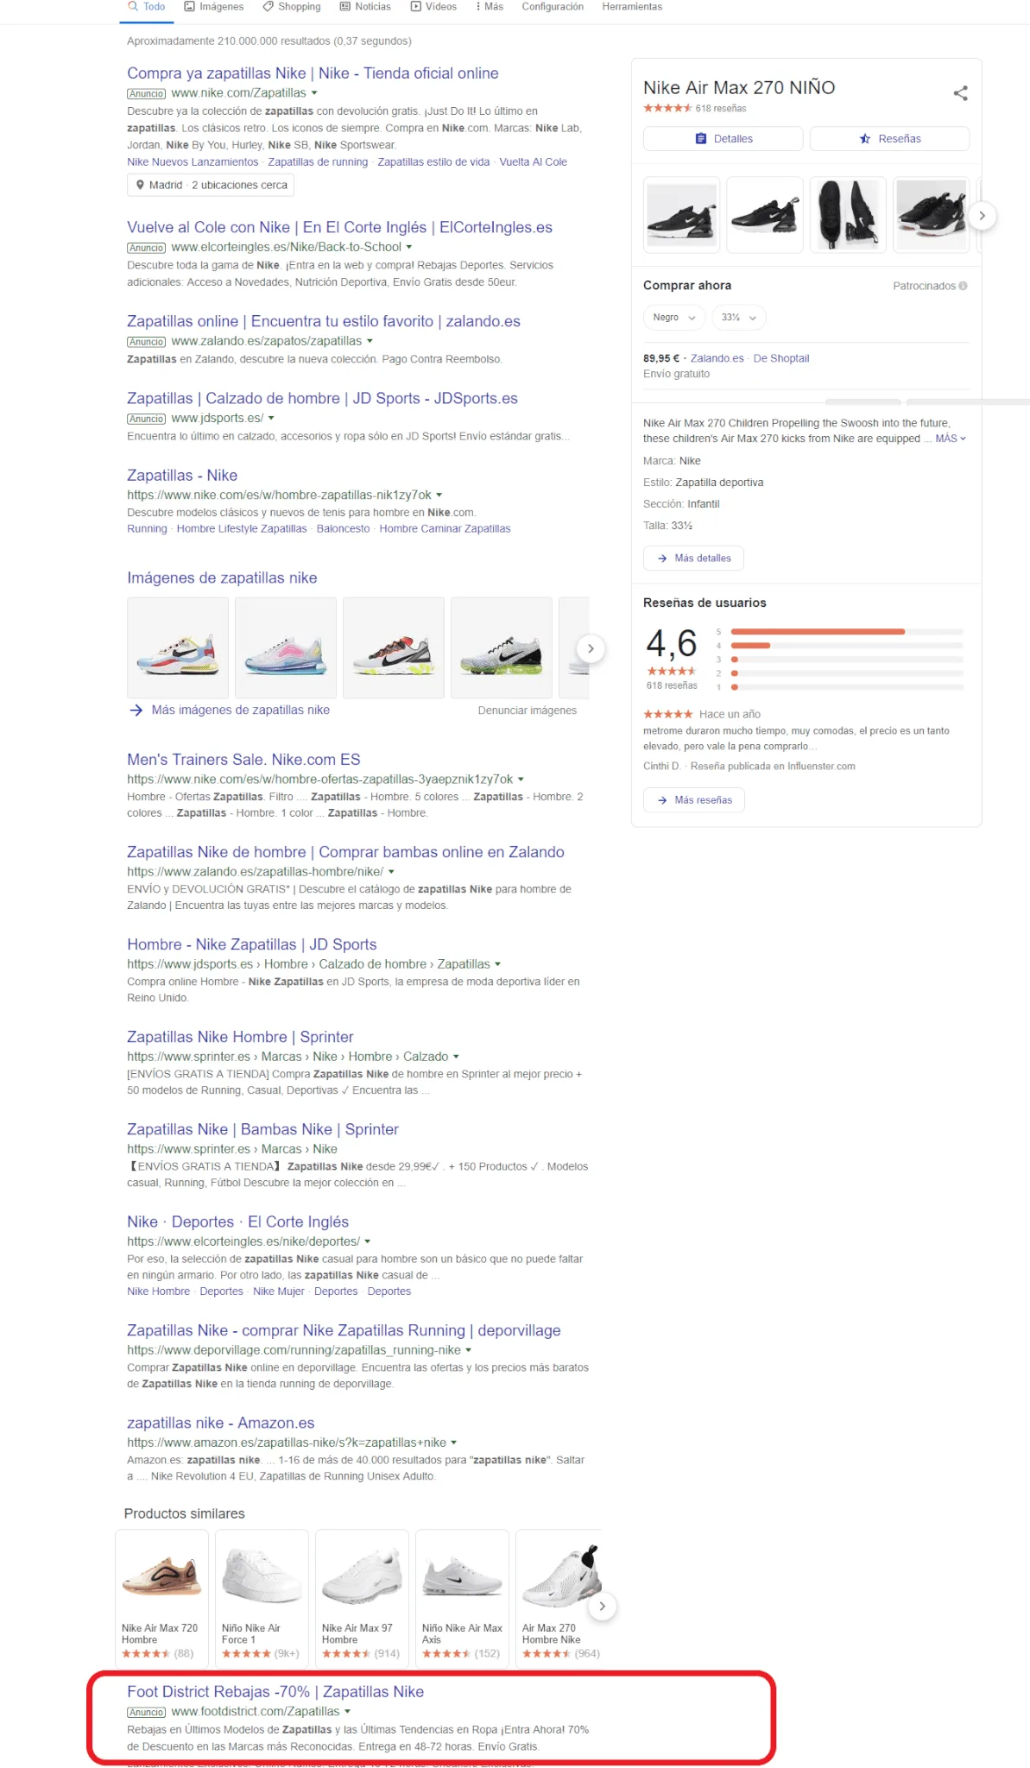This screenshot has width=1030, height=1768.
Task: Open Zapatillas Nike Hombre Sprinter result
Action: pyautogui.click(x=240, y=1037)
